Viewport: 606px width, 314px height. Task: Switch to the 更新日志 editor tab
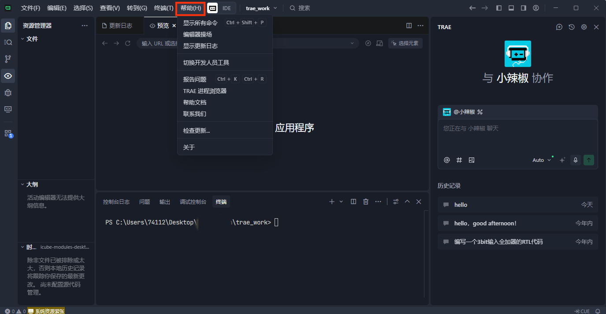click(120, 26)
